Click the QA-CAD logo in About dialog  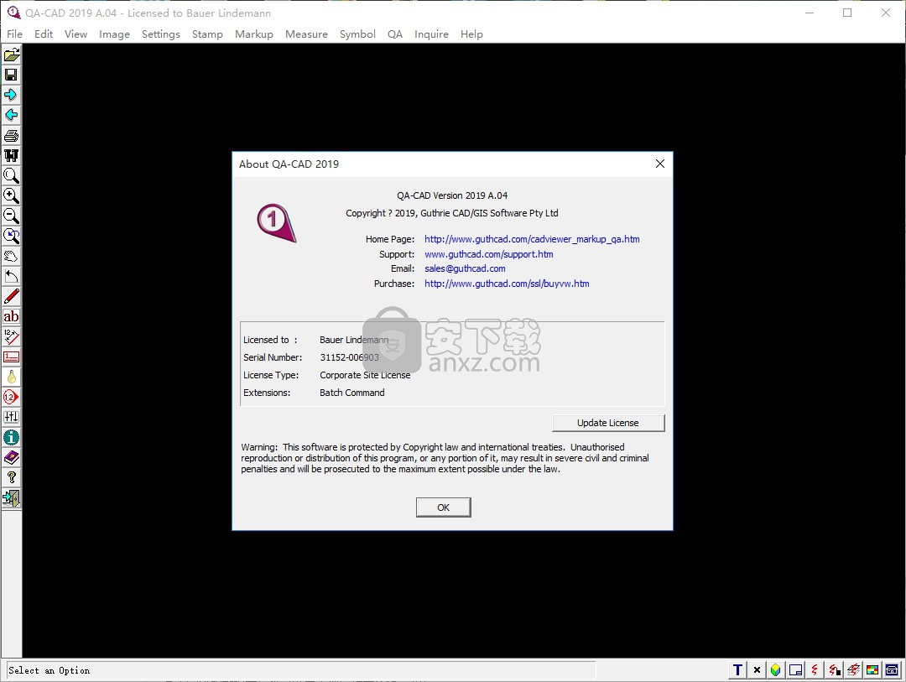tap(276, 223)
